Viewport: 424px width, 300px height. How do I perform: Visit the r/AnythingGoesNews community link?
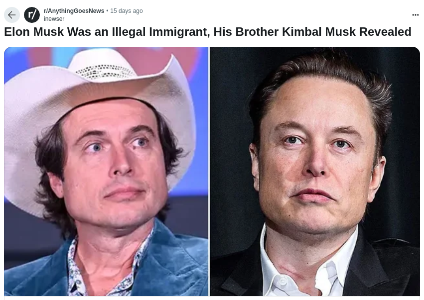(x=74, y=11)
